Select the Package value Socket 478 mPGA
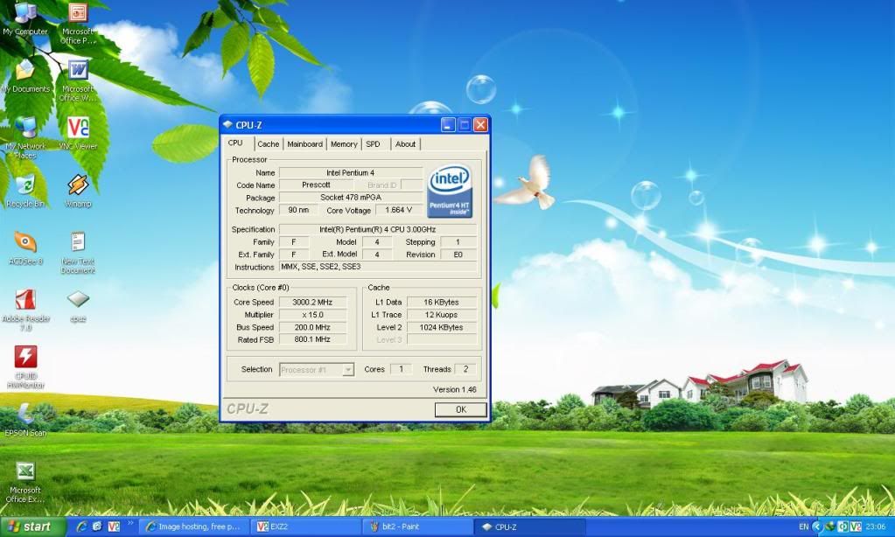Image resolution: width=895 pixels, height=537 pixels. click(351, 198)
